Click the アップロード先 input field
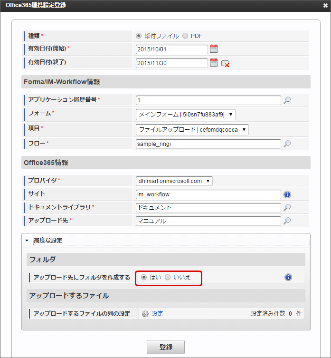This screenshot has height=358, width=331. pyautogui.click(x=208, y=221)
